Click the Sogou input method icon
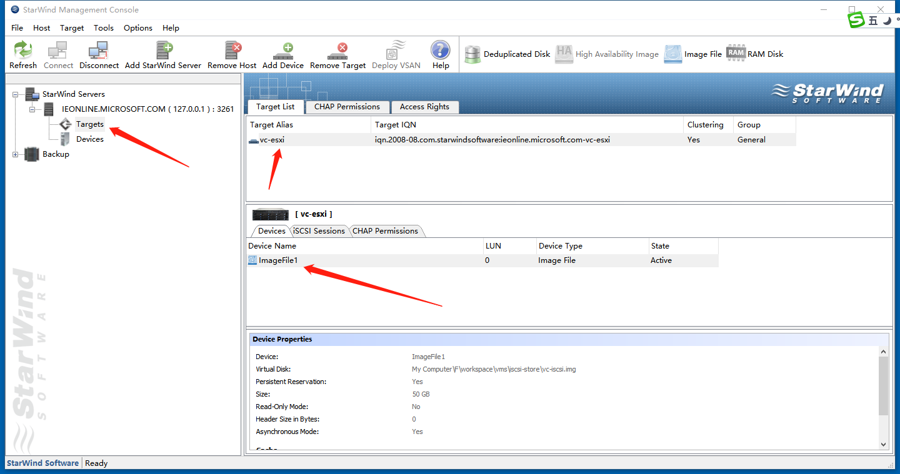Screen dimensions: 900x474 click(856, 20)
